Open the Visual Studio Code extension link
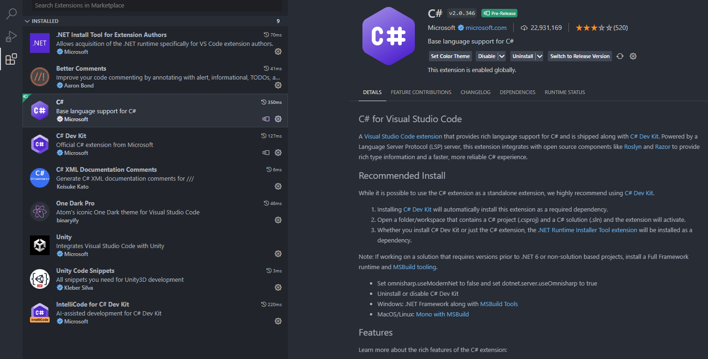The image size is (708, 359). pos(403,137)
